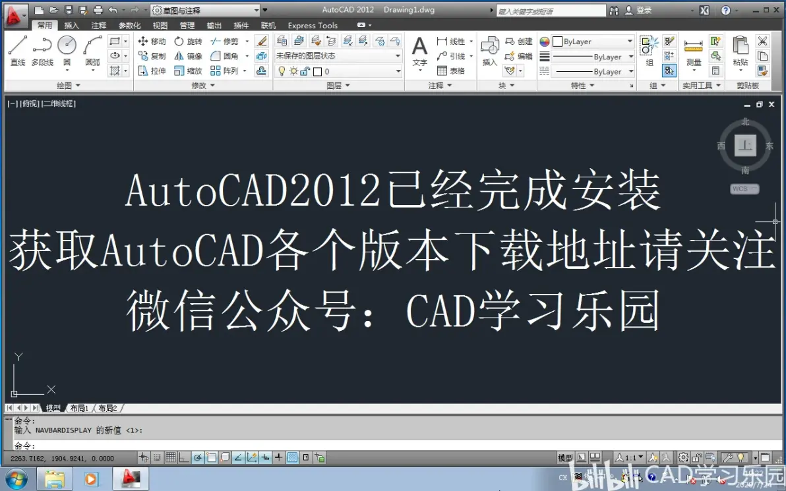Click the WCS label under ViewCube

745,189
